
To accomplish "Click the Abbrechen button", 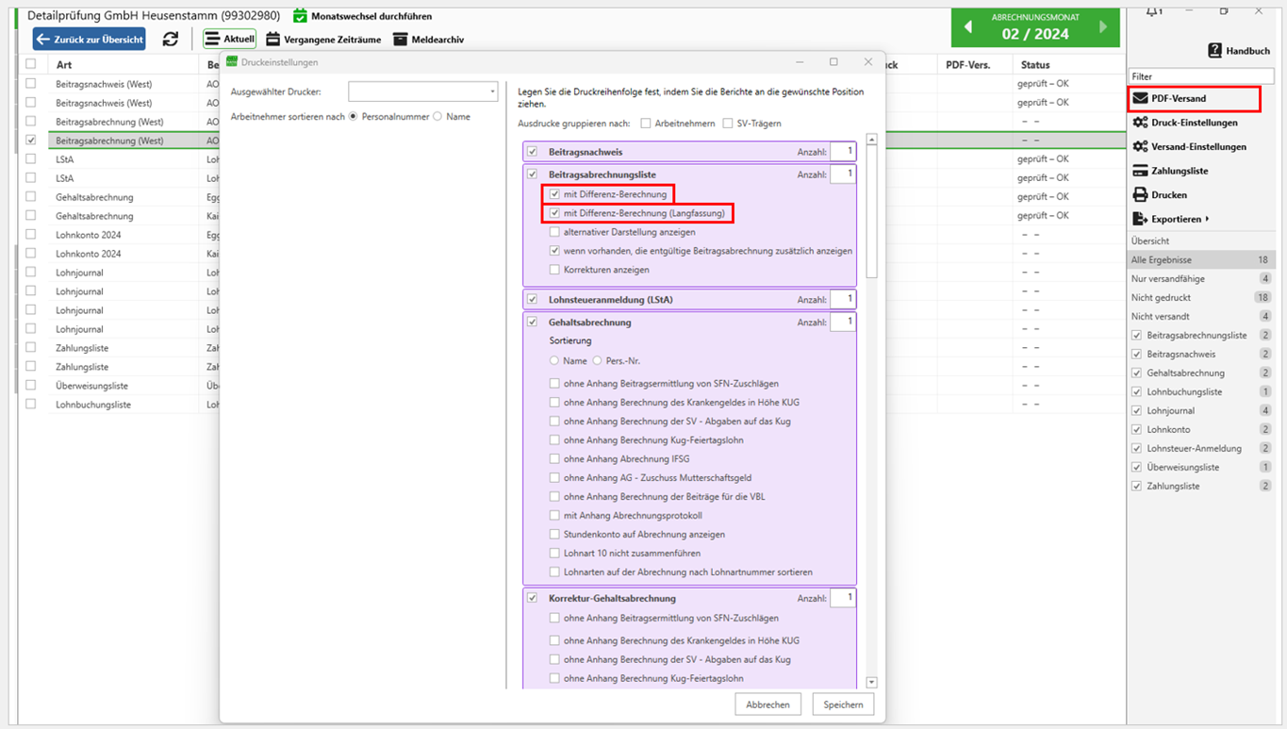I will [767, 704].
